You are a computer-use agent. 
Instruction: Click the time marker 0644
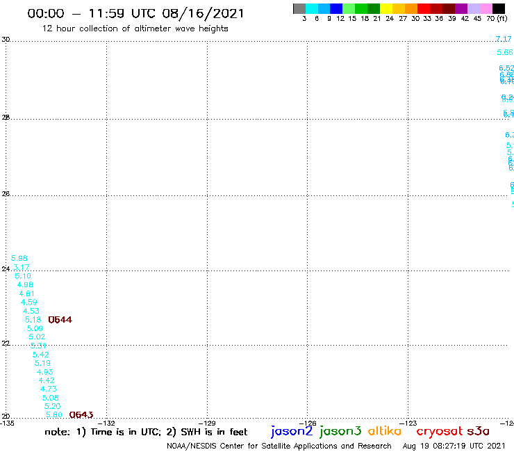(60, 320)
